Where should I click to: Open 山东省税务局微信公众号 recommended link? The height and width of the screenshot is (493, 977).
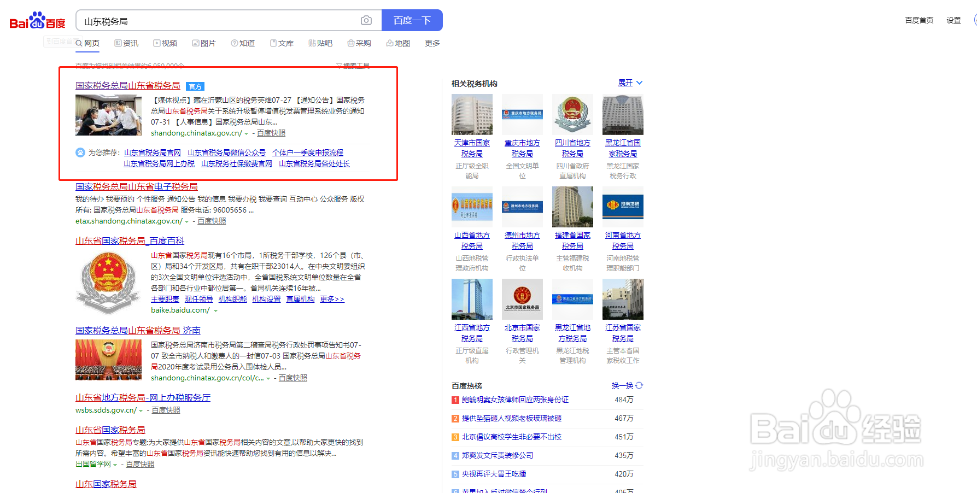tap(226, 152)
